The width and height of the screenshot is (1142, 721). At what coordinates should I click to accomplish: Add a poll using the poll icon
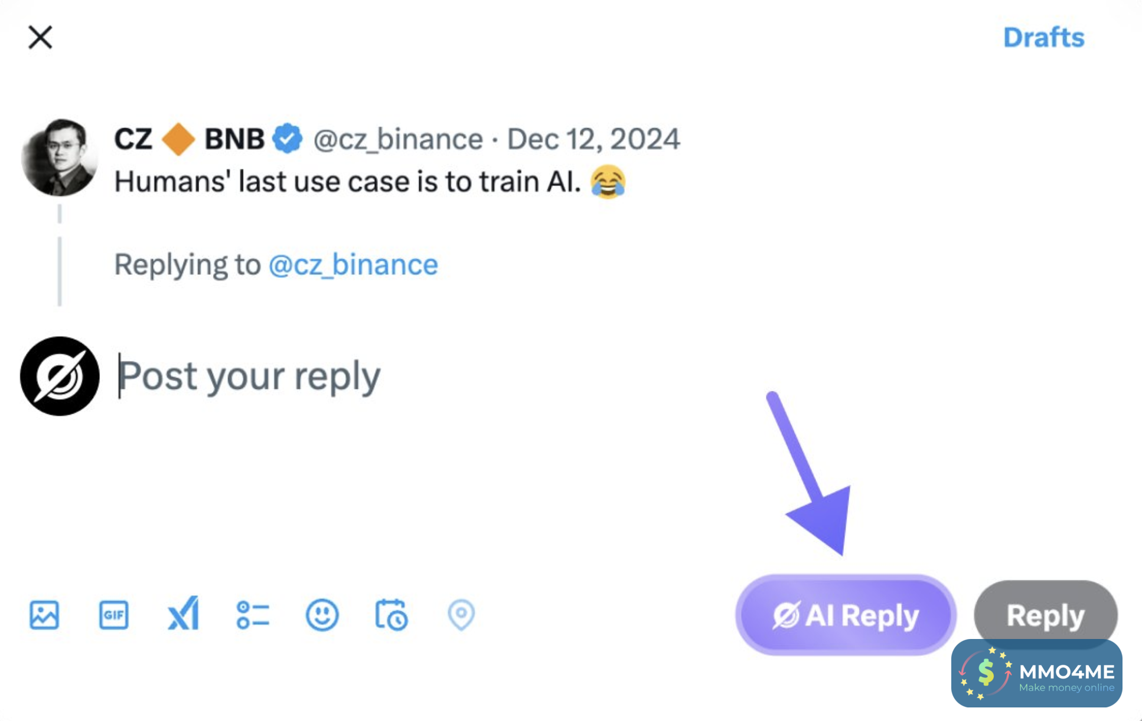(x=253, y=615)
